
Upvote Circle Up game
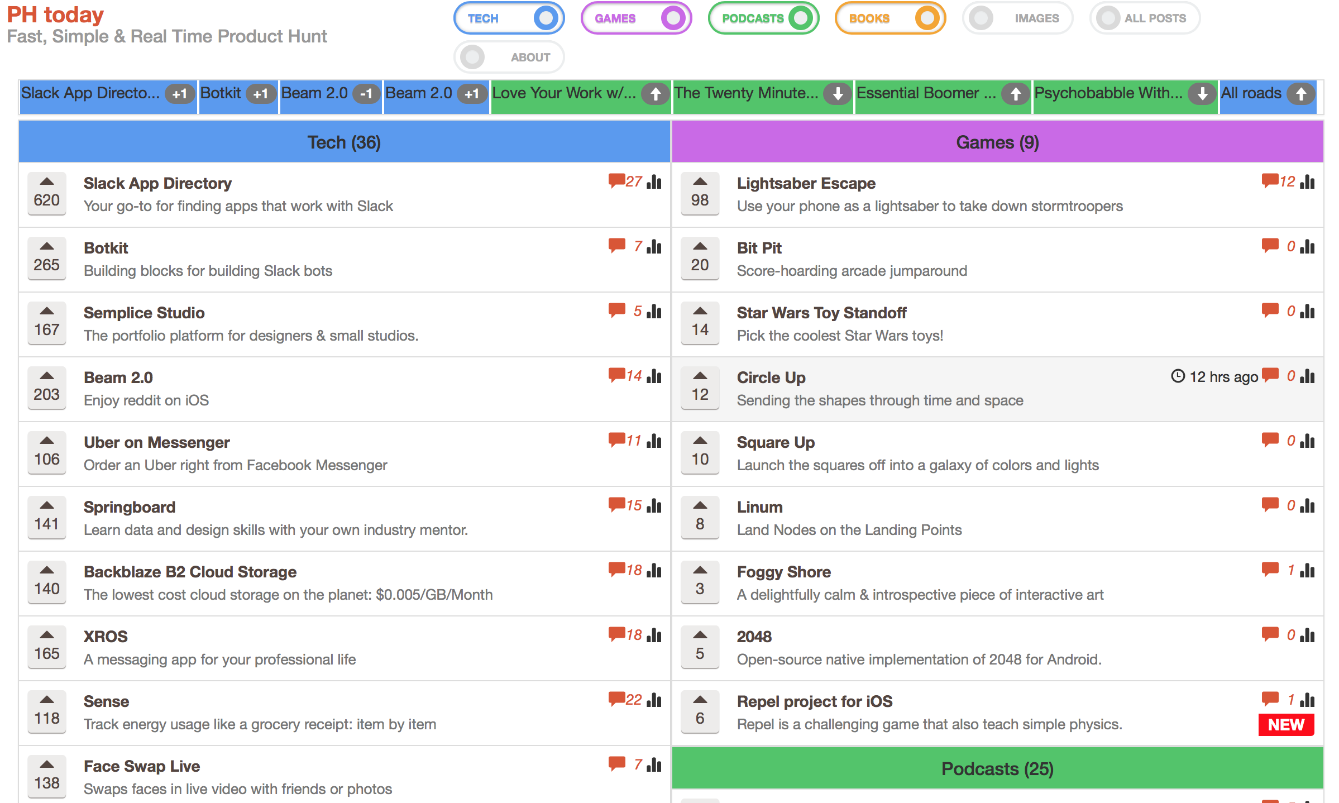[700, 388]
